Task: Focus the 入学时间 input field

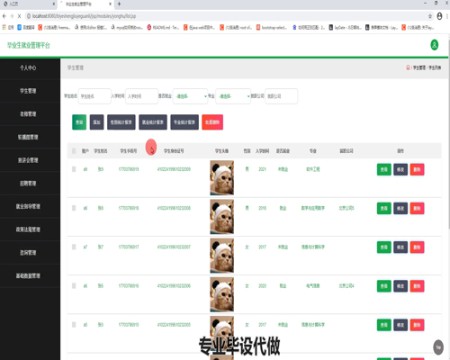Action: click(141, 96)
